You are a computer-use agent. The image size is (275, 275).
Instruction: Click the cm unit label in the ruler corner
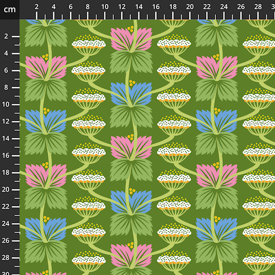point(10,9)
